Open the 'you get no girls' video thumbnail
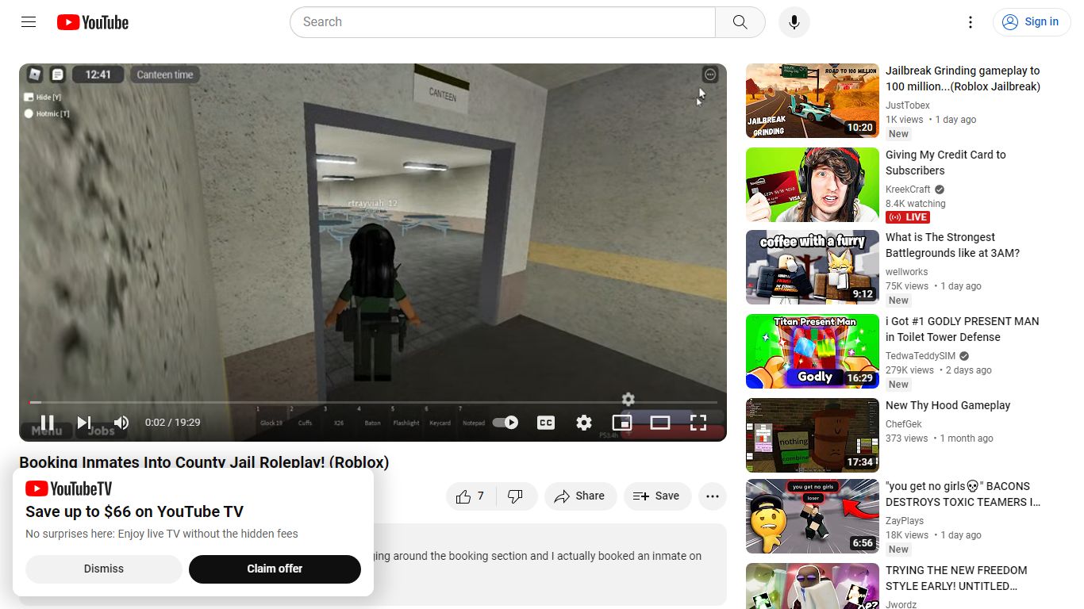This screenshot has width=1084, height=609. tap(813, 516)
